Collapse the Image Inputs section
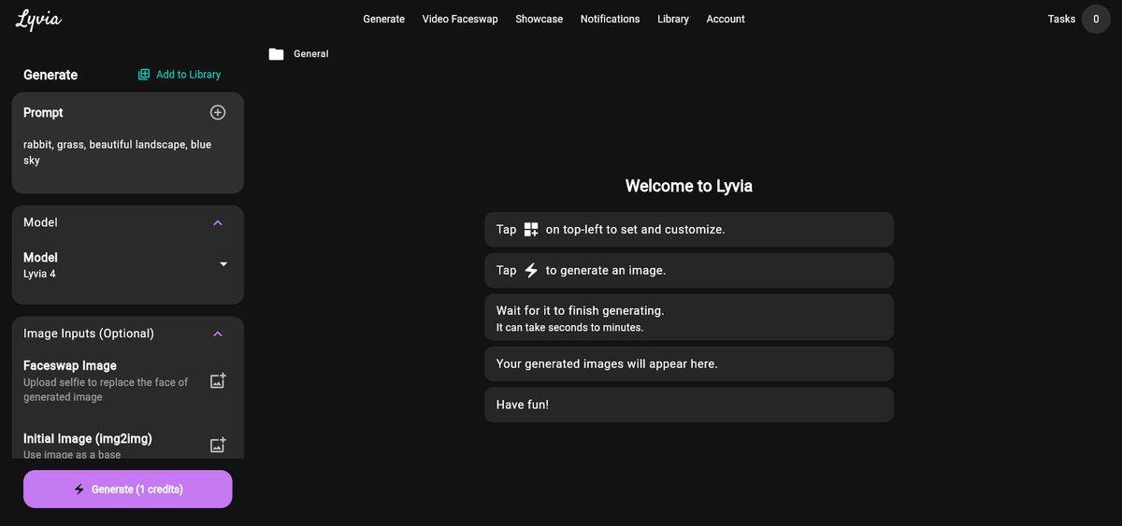 click(218, 334)
